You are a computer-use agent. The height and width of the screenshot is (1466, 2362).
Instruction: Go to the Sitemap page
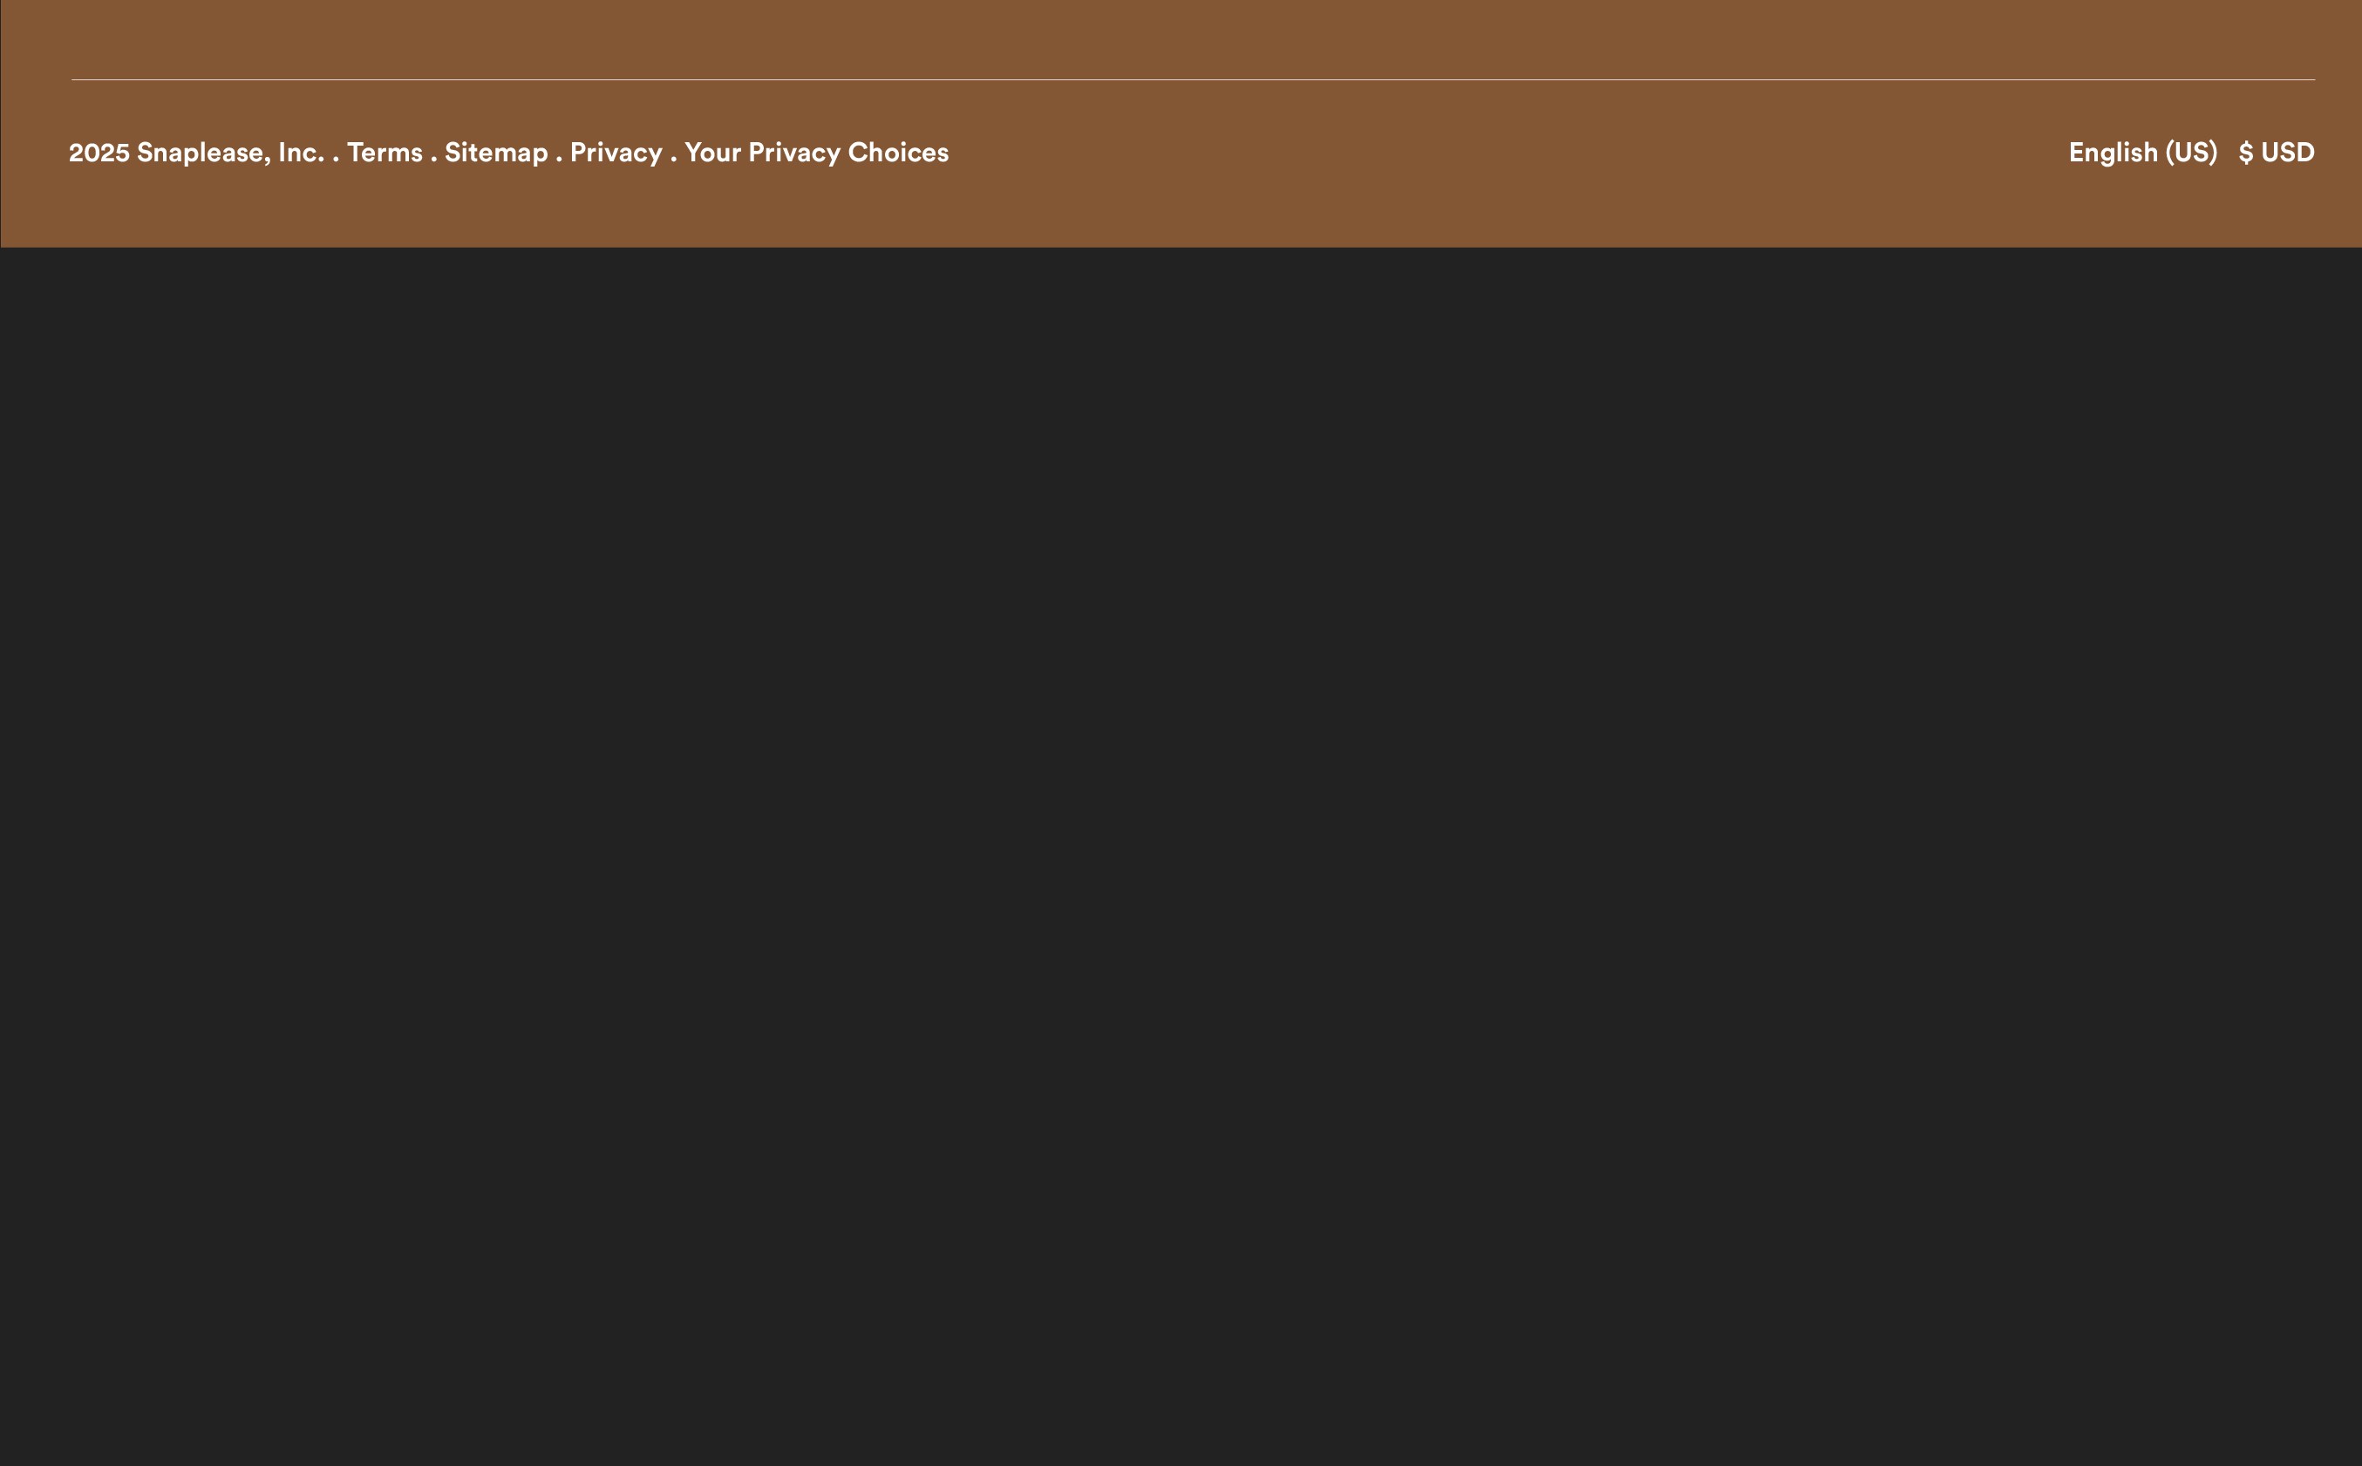(x=495, y=153)
